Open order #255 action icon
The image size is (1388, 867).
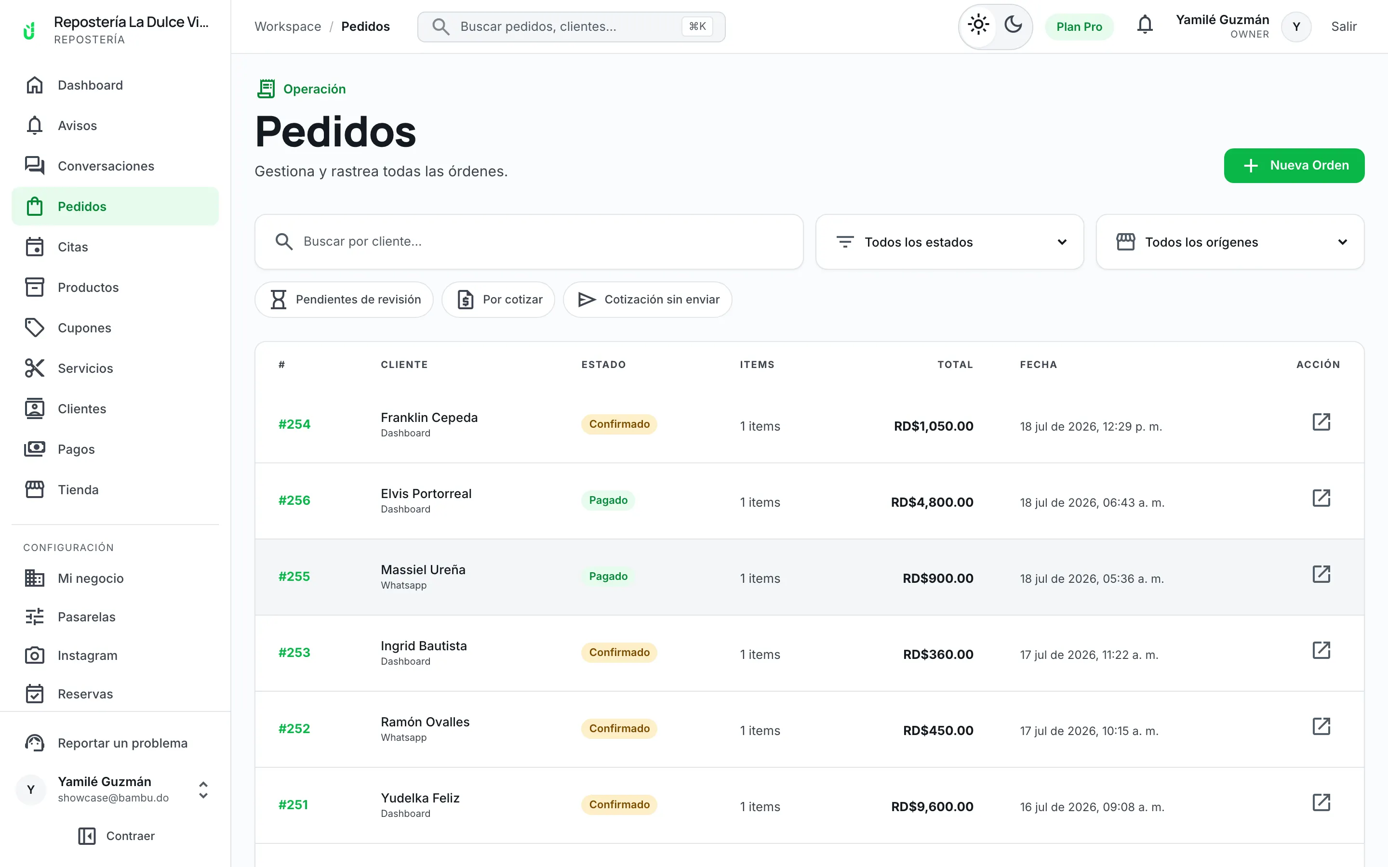coord(1321,575)
